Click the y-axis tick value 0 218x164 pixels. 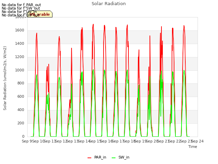(x=23, y=136)
